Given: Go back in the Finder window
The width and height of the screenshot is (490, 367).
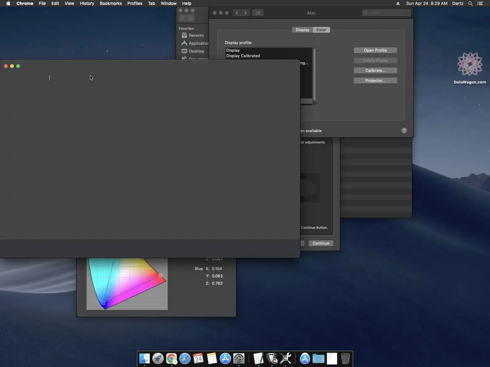Looking at the screenshot, I should [182, 18].
